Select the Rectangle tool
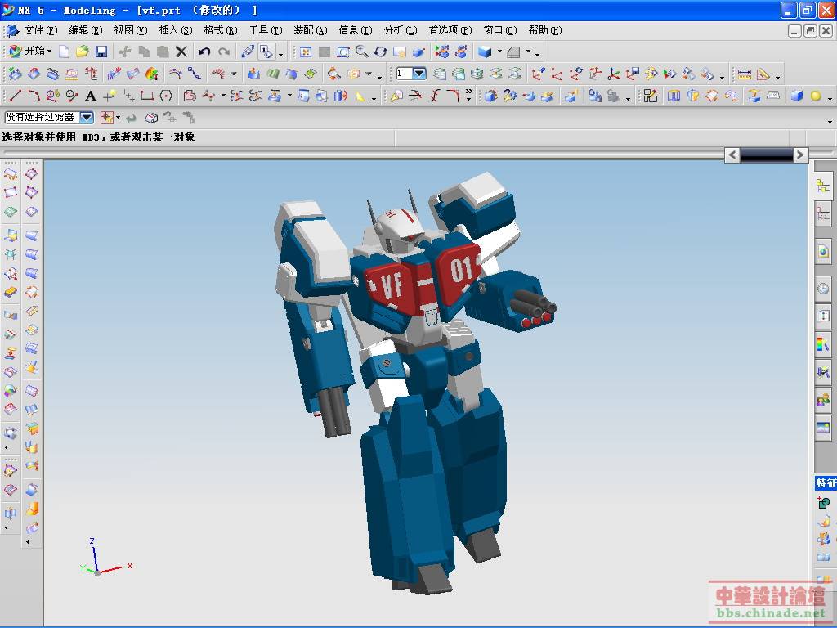The width and height of the screenshot is (837, 628). (x=147, y=96)
